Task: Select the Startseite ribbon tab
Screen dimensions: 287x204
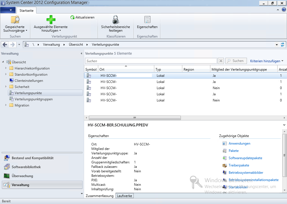Action: [27, 10]
